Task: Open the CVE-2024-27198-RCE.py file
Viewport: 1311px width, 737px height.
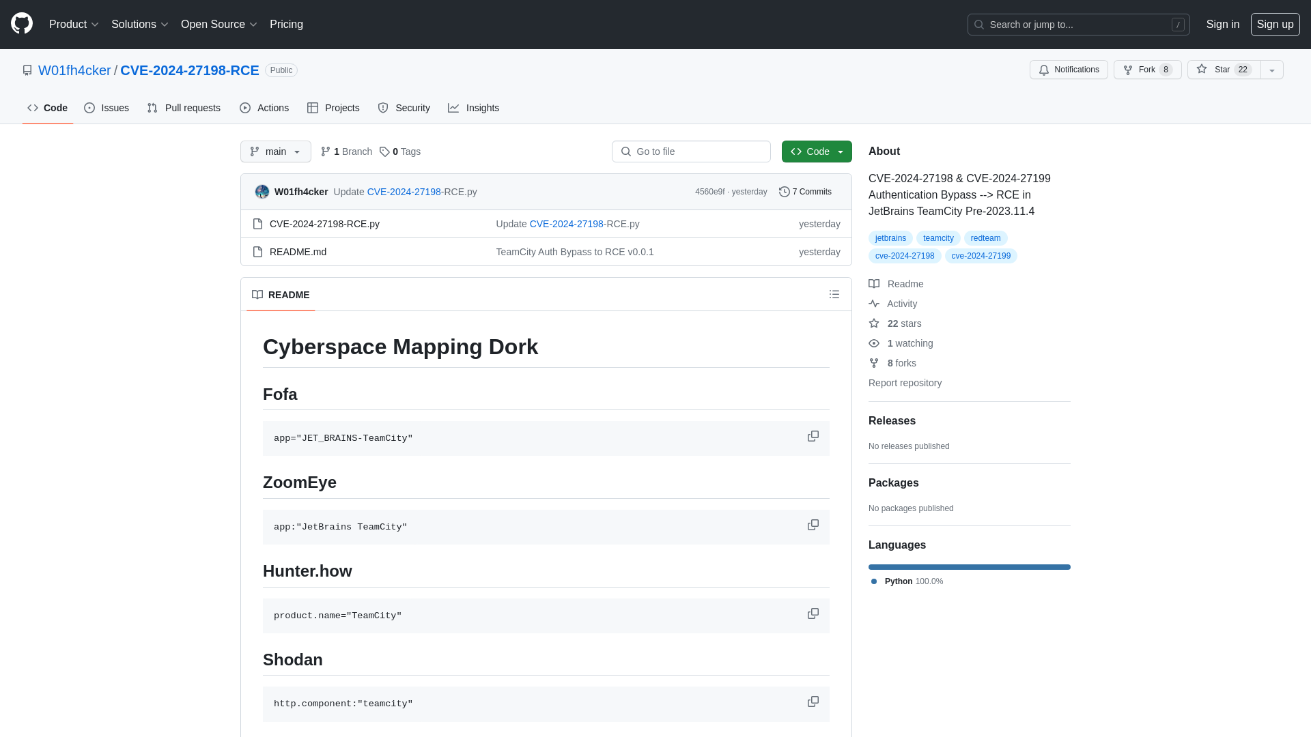Action: tap(324, 224)
